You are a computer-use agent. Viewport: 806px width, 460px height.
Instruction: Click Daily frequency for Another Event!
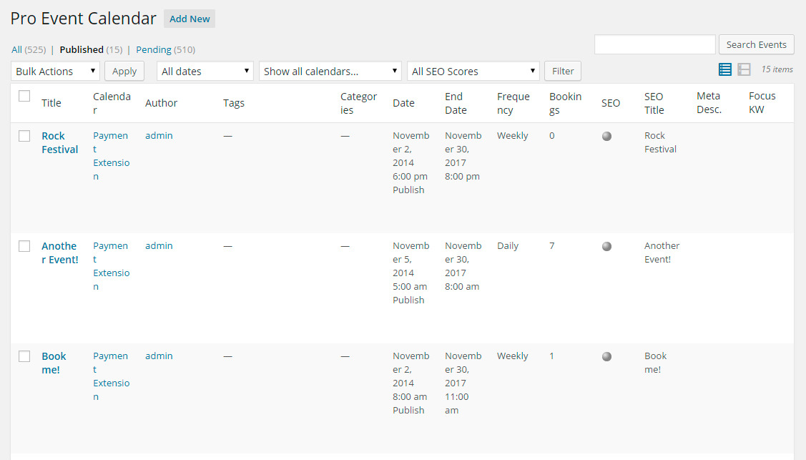(x=507, y=245)
